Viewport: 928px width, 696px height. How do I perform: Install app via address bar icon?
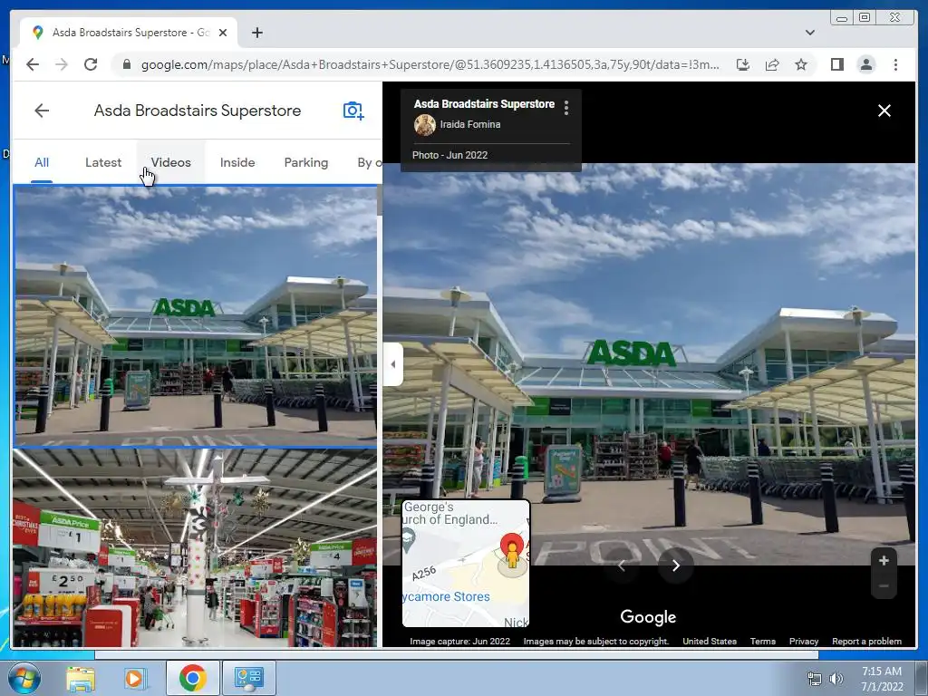coord(743,64)
